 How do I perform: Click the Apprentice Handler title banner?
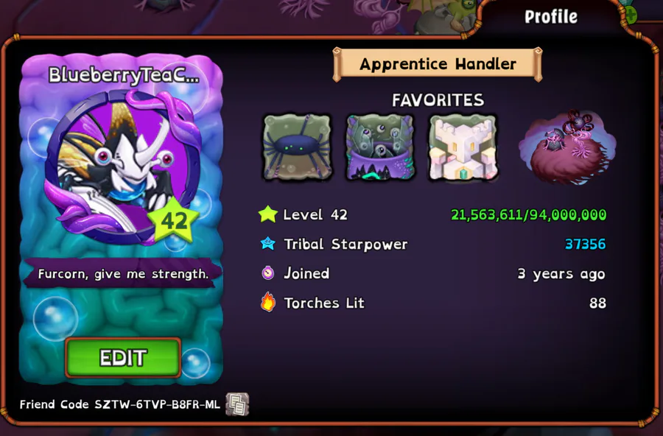pyautogui.click(x=438, y=64)
